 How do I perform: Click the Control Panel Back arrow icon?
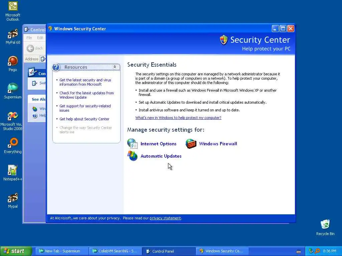coord(30,48)
